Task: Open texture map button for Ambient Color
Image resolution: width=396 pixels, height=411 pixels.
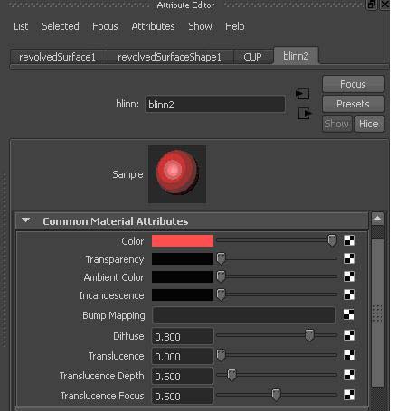Action: point(350,276)
